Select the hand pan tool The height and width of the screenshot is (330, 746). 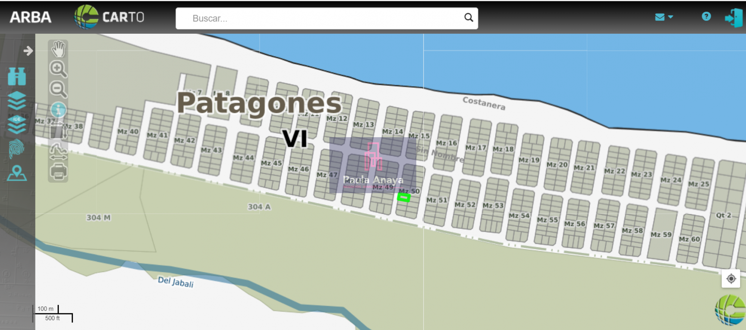[58, 49]
